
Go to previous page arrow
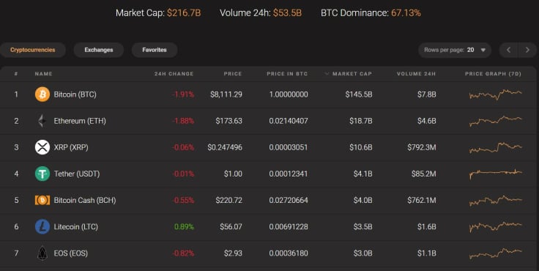[x=508, y=50]
